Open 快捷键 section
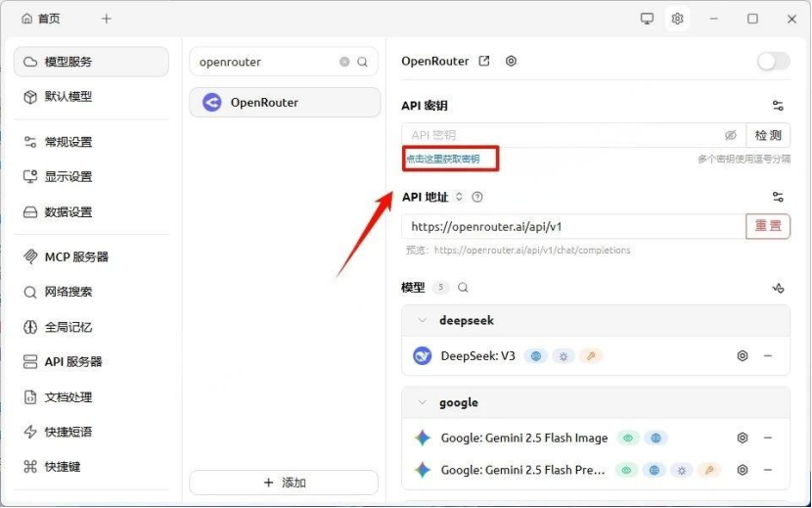The width and height of the screenshot is (812, 508). (x=91, y=467)
